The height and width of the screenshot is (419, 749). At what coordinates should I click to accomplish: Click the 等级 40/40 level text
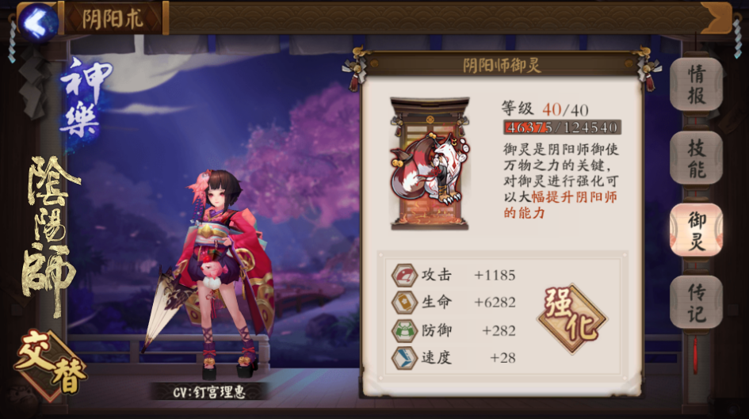(545, 109)
